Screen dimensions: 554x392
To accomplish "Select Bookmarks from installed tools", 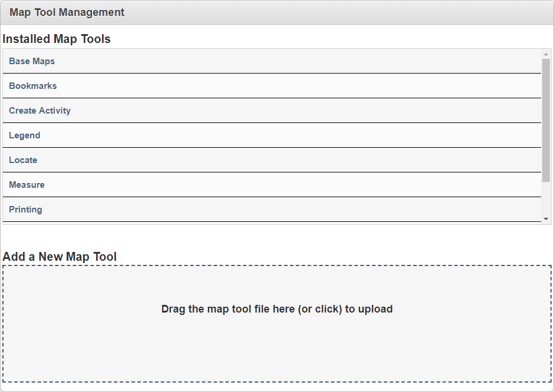I will point(32,86).
